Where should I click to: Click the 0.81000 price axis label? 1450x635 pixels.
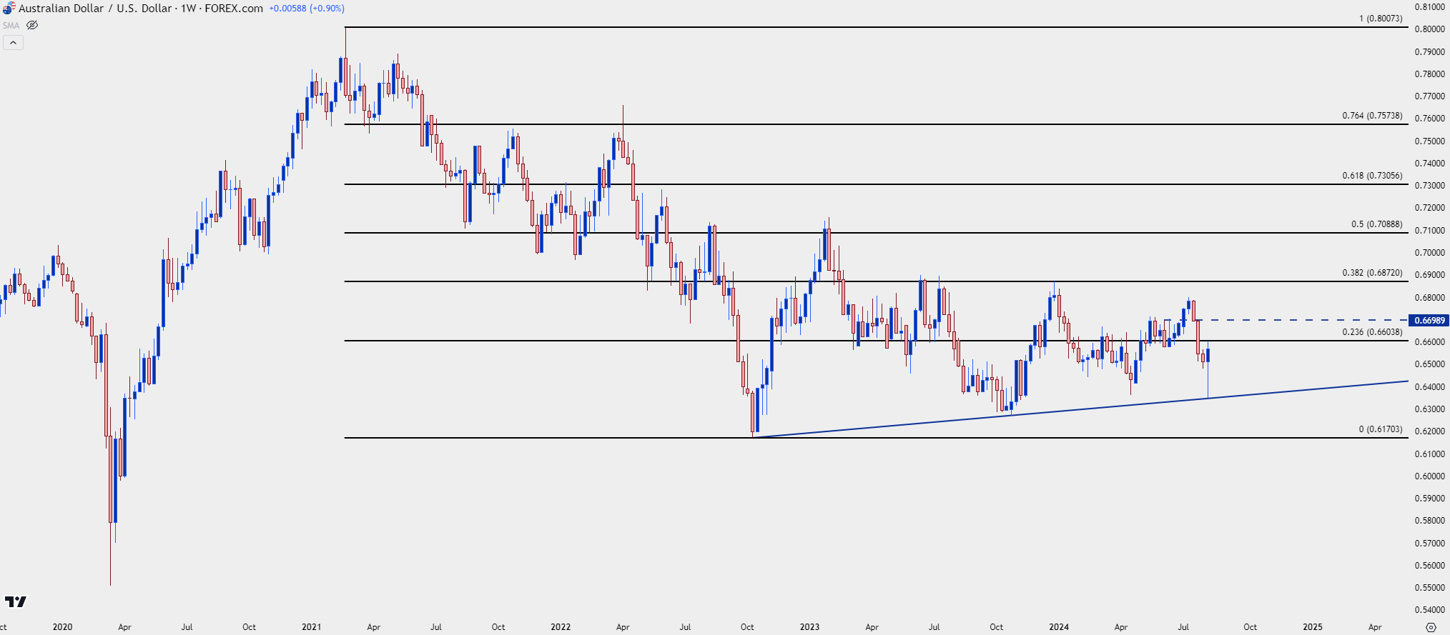coord(1429,7)
